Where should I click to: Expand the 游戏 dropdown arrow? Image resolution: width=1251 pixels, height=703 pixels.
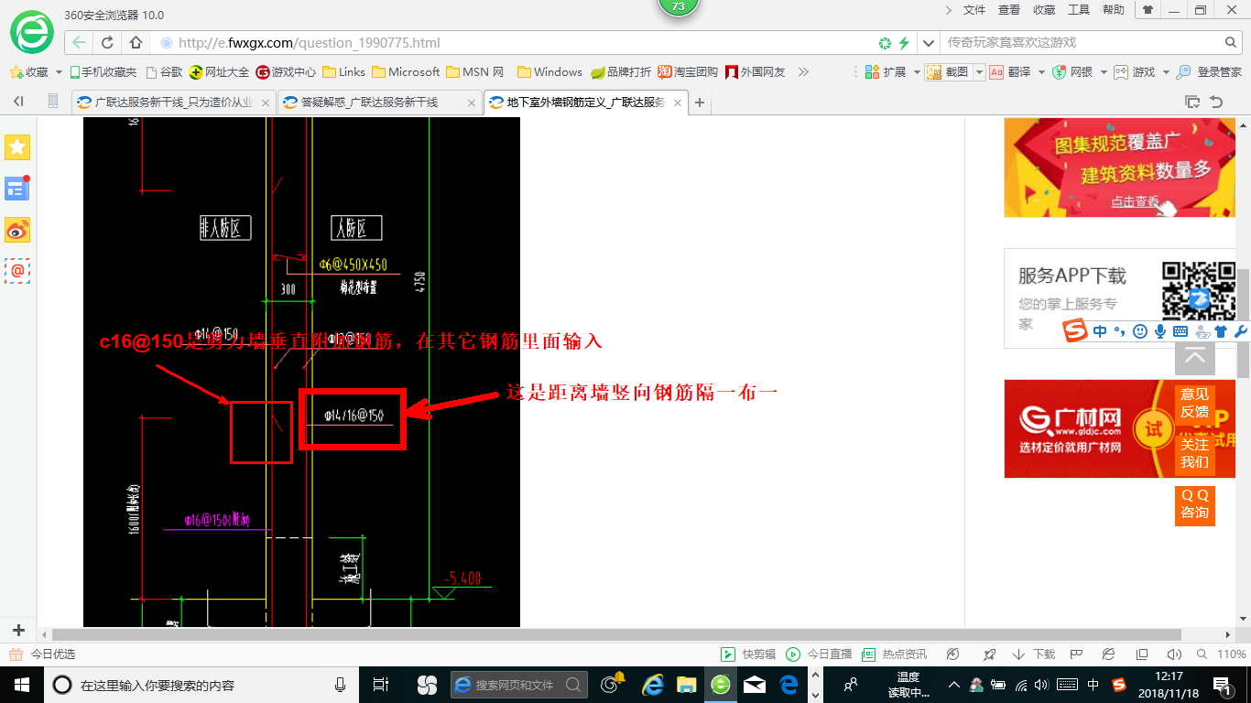pos(1165,71)
